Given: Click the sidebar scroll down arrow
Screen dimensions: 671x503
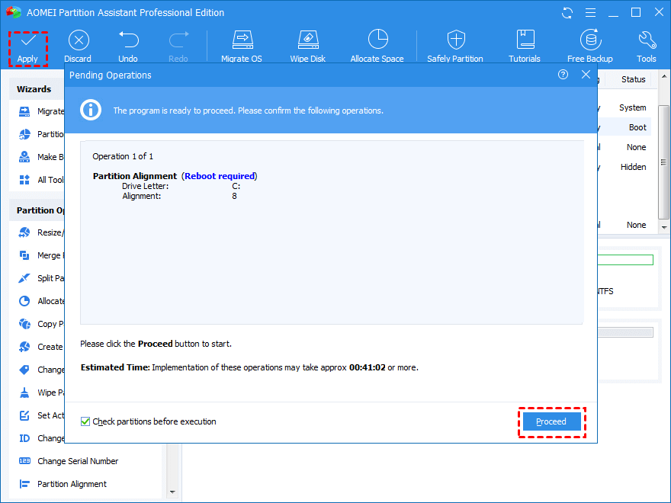Looking at the screenshot, I should pos(172,492).
